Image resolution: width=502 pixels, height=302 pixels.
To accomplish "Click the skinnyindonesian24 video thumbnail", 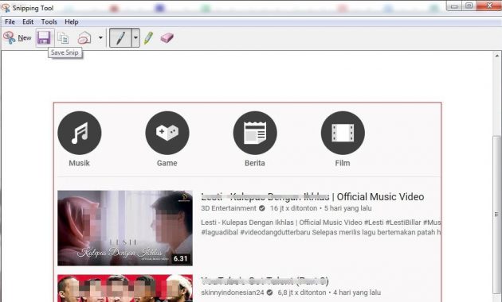I will 125,288.
